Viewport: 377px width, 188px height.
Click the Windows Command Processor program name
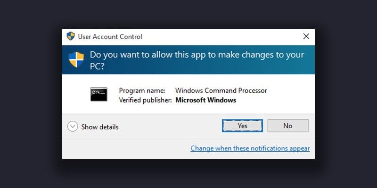pyautogui.click(x=221, y=91)
